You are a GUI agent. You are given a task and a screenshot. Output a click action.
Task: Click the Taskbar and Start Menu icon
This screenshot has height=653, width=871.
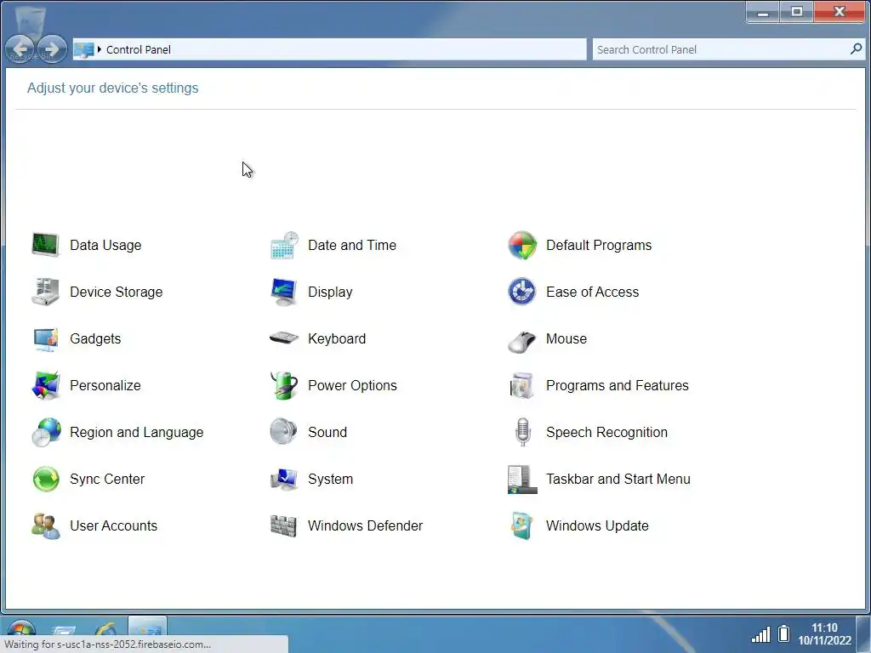pyautogui.click(x=522, y=479)
